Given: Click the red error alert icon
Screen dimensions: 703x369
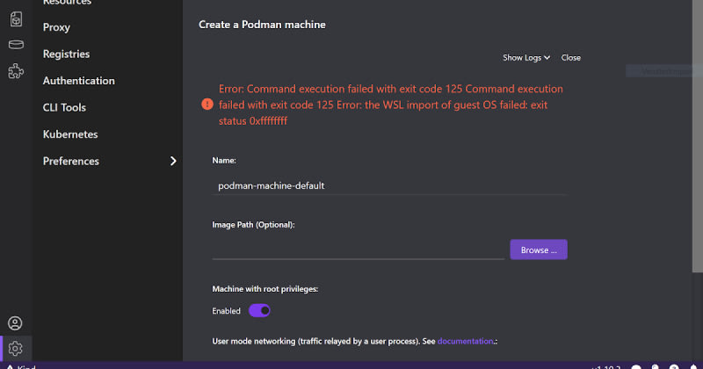Looking at the screenshot, I should 207,104.
